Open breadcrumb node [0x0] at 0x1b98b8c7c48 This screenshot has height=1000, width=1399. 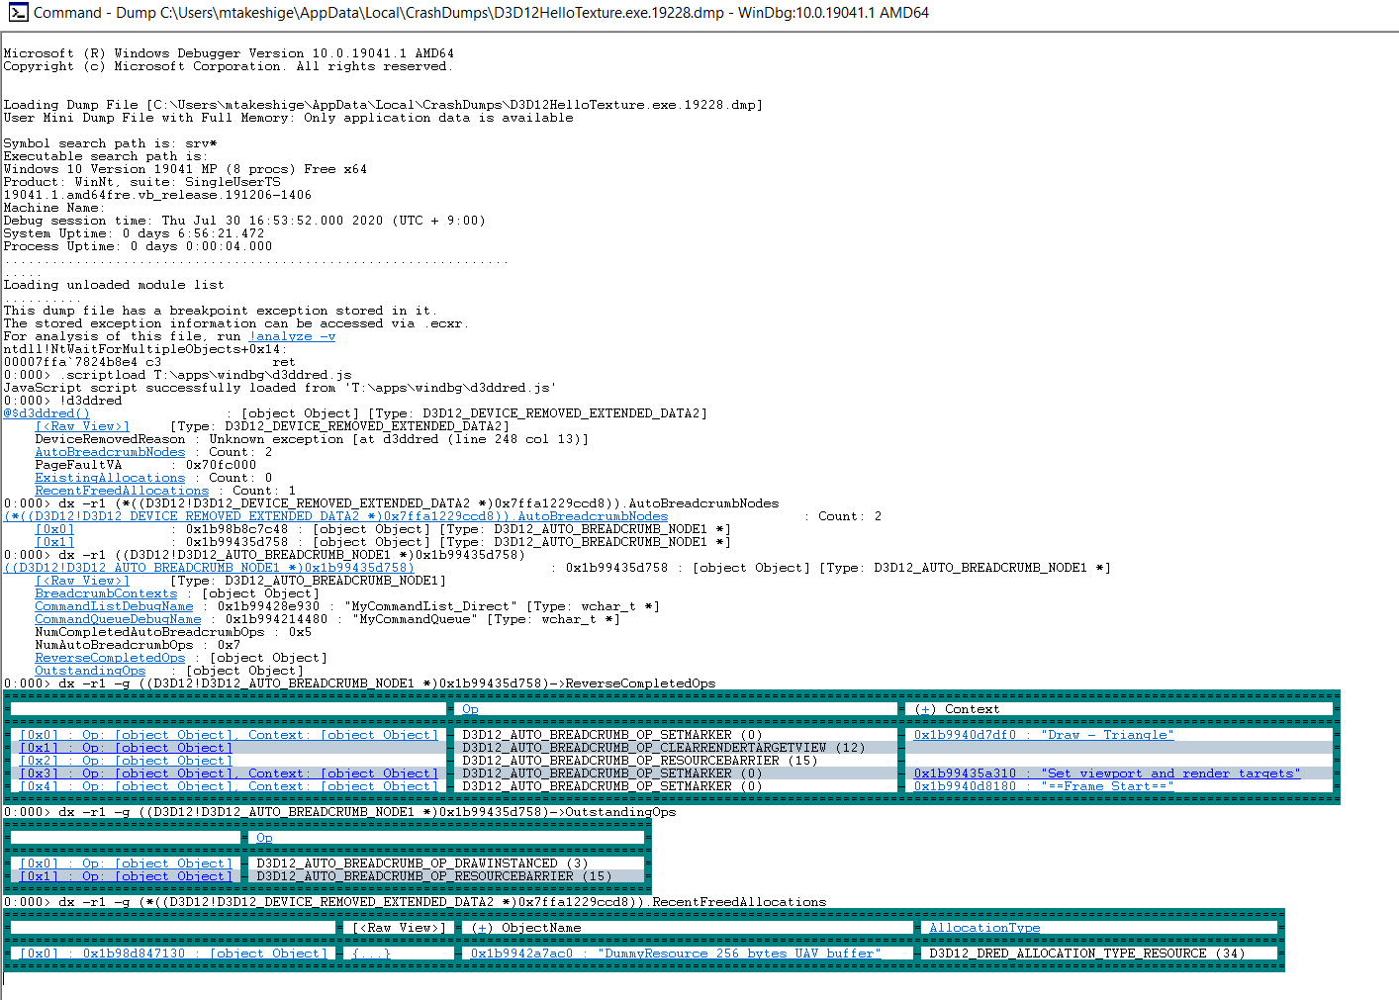point(54,529)
